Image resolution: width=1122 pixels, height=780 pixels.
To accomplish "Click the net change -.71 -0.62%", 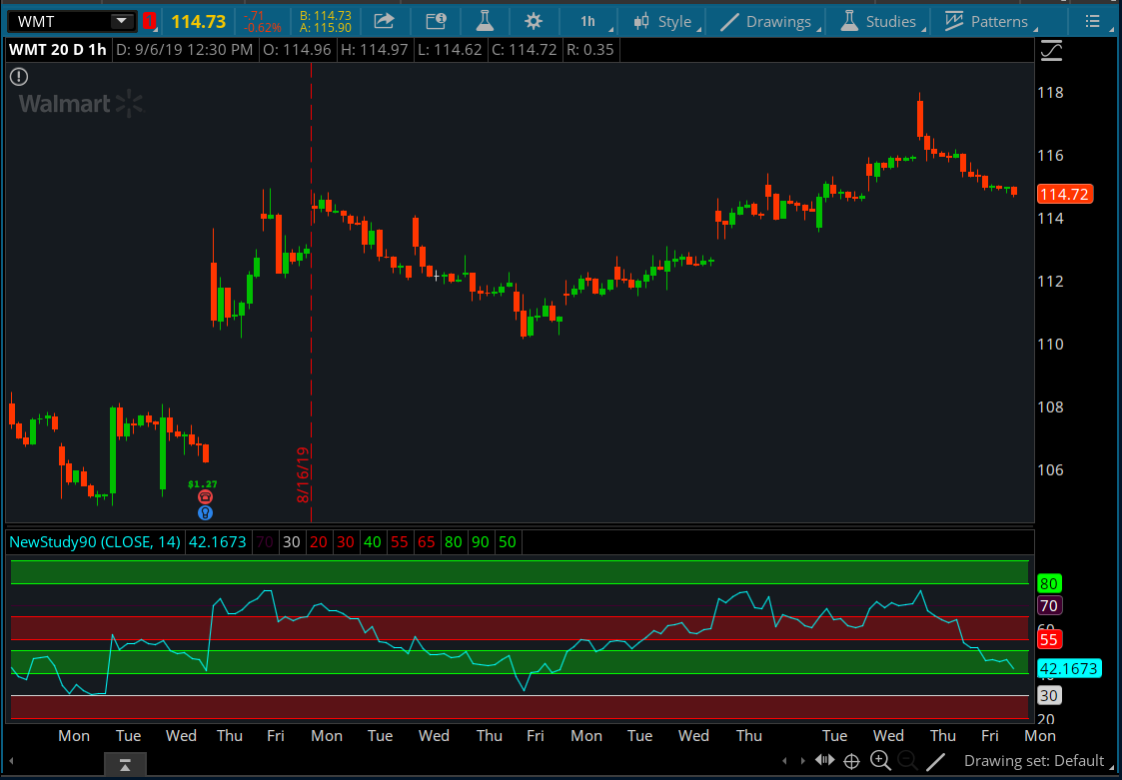I will (262, 21).
